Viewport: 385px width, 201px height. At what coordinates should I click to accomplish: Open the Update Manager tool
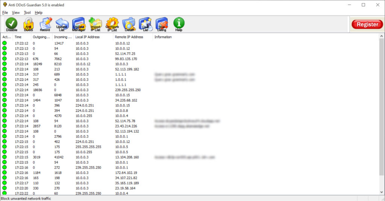click(79, 24)
